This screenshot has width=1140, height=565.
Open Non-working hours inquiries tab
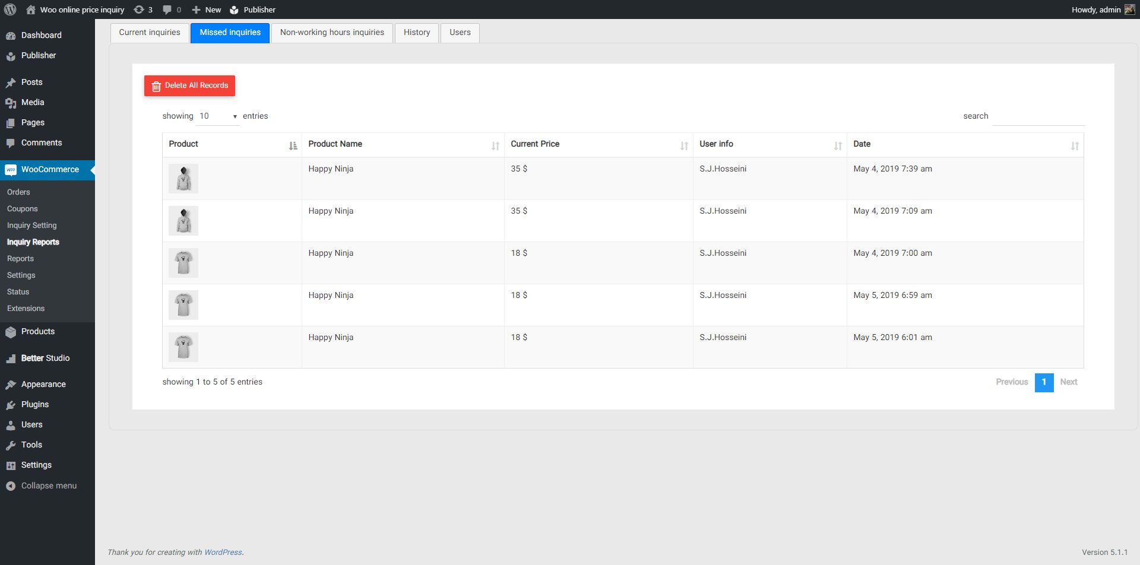332,33
